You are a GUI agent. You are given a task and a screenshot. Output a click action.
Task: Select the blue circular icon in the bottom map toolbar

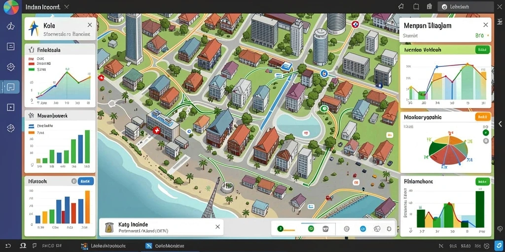363,229
